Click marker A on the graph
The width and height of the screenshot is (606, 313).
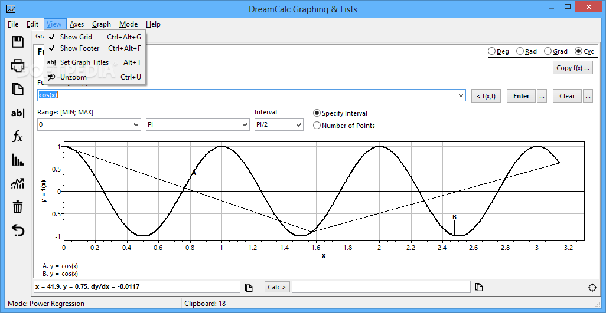click(194, 173)
